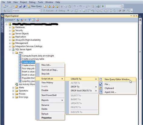Viewport: 143px width, 125px height.
Task: Expand AlwaysOn High Availability node
Action: 10,40
